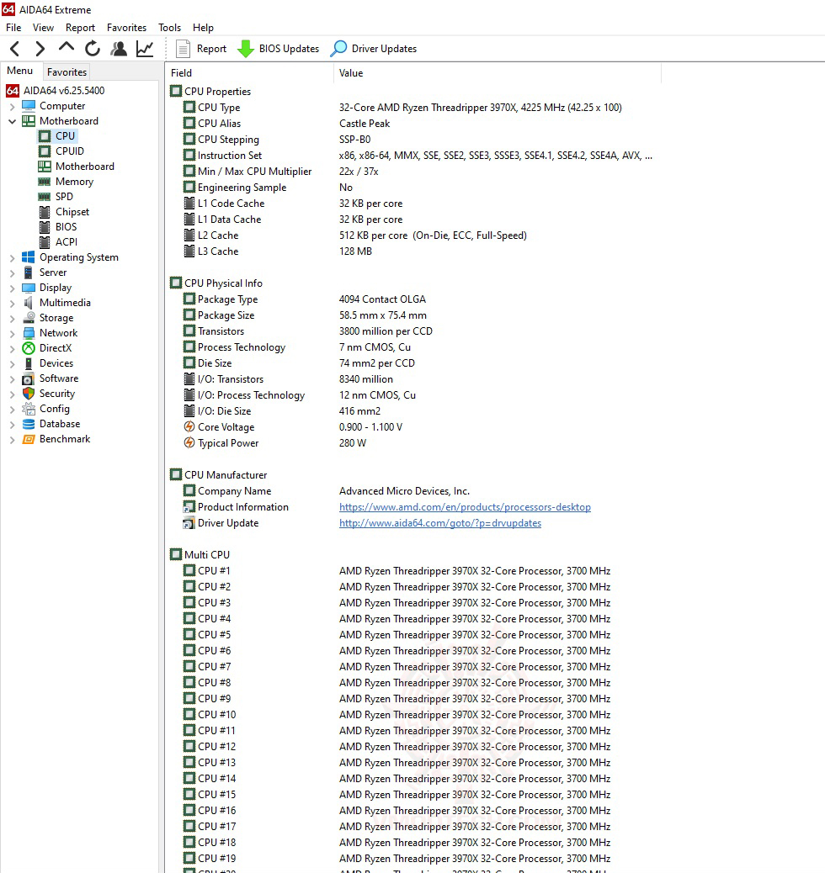Viewport: 825px width, 873px height.
Task: Click the Security shield icon
Action: (29, 394)
